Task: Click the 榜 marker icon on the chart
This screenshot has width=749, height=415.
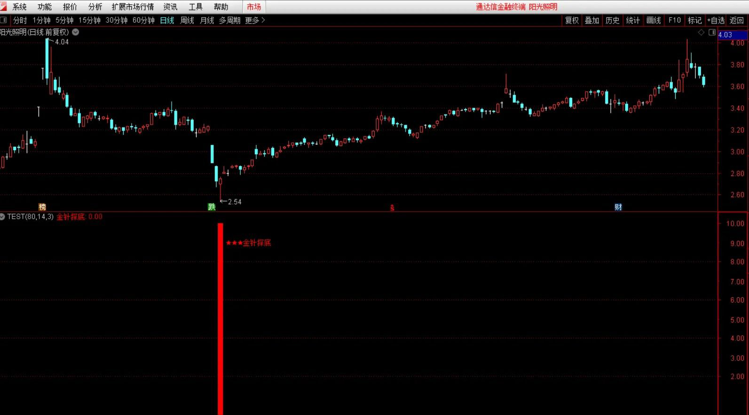Action: (x=42, y=207)
